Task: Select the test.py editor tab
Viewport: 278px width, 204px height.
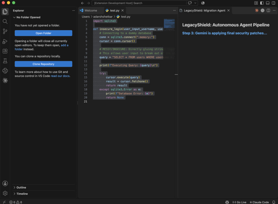Action: pos(115,10)
